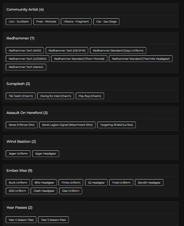Select Targeting Shield (Le Roc) tag
Viewport: 184px width, 226px height.
pyautogui.click(x=116, y=125)
